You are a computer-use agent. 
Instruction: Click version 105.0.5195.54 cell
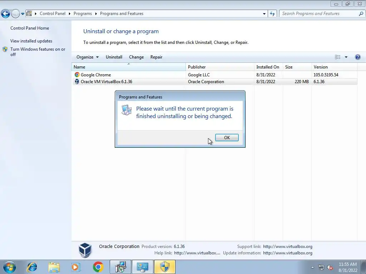click(x=326, y=75)
